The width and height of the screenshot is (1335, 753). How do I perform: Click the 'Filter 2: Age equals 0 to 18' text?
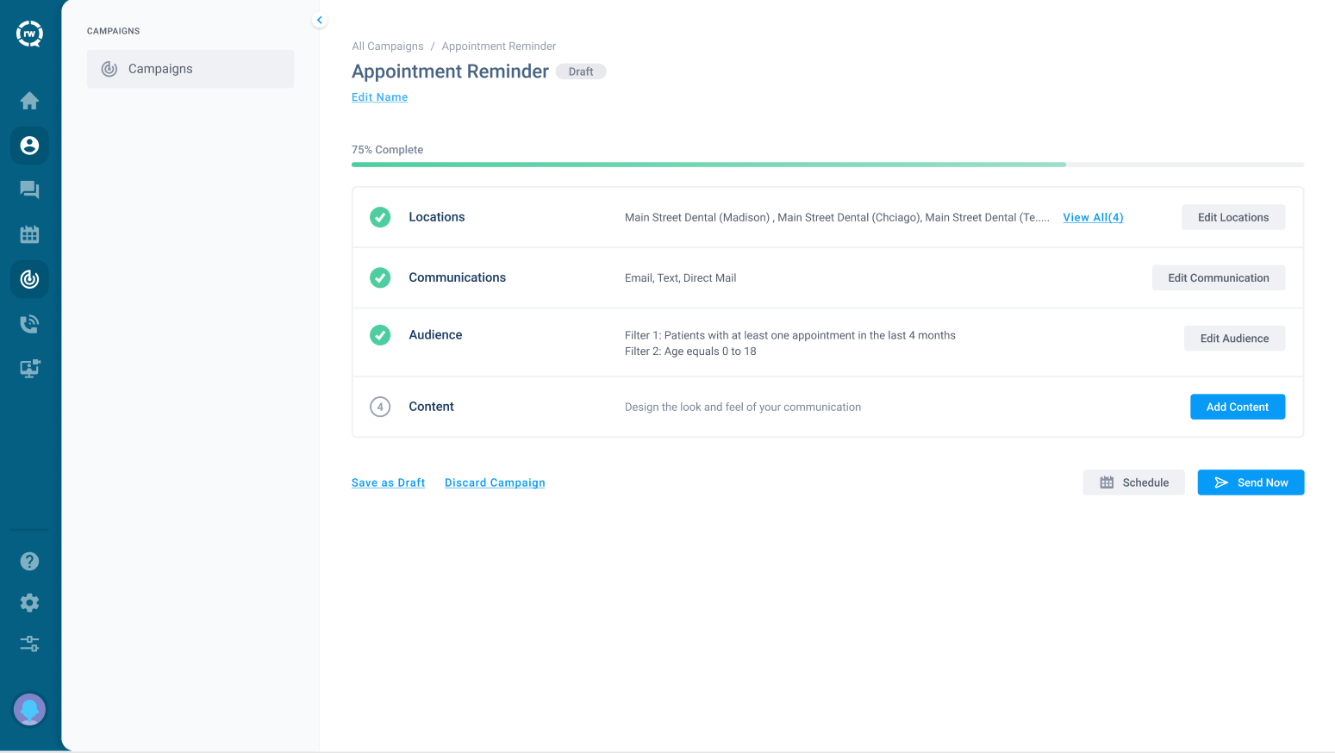690,352
